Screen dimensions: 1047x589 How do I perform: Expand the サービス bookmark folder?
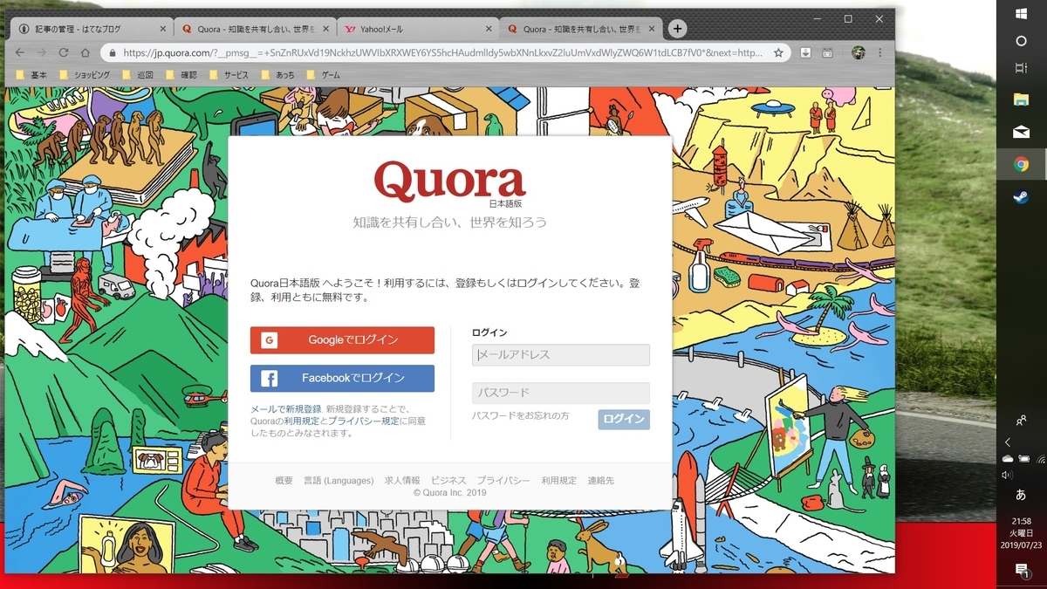(229, 75)
